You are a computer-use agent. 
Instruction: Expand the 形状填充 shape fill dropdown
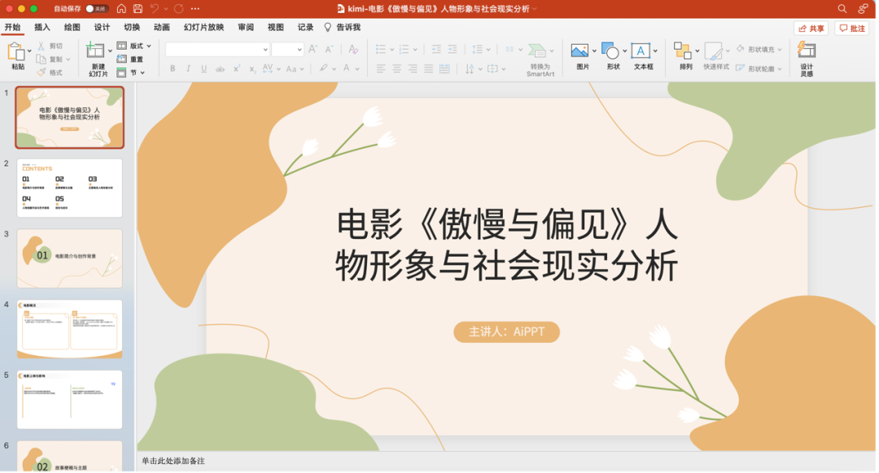780,50
